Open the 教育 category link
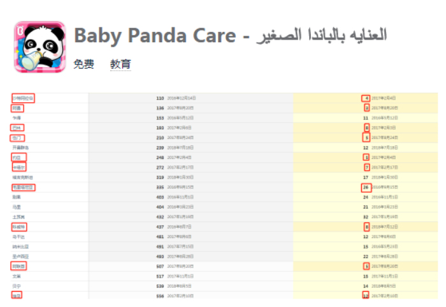The image size is (446, 307). (x=120, y=64)
